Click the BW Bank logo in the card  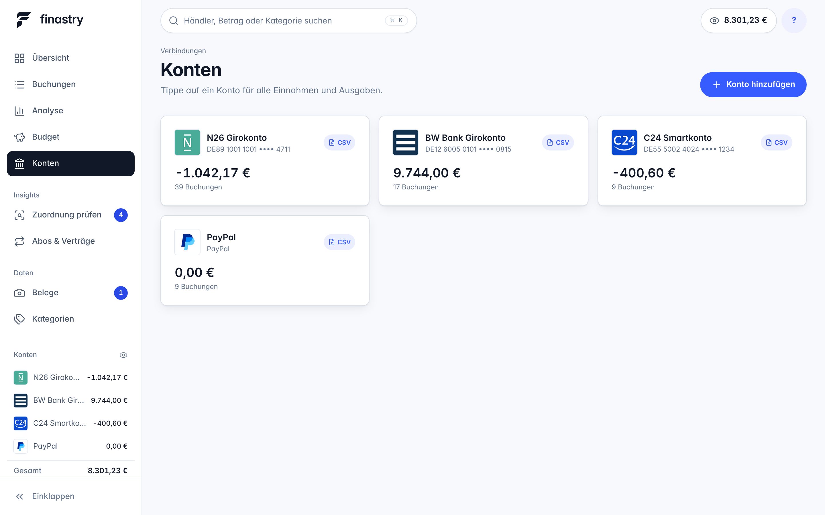pos(405,142)
